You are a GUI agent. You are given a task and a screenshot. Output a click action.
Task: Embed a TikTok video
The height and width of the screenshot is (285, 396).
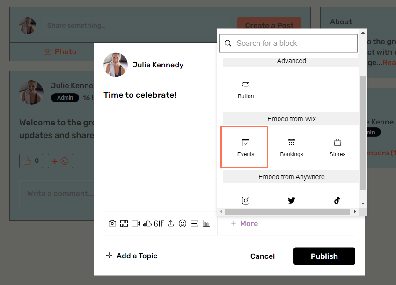(337, 200)
